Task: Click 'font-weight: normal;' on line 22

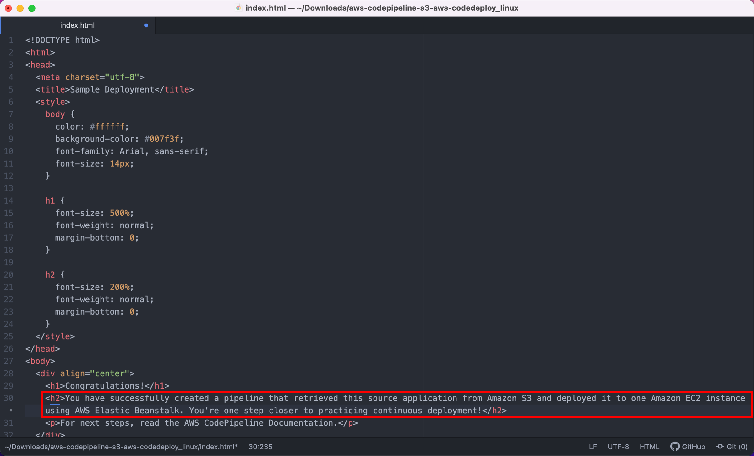Action: click(105, 300)
